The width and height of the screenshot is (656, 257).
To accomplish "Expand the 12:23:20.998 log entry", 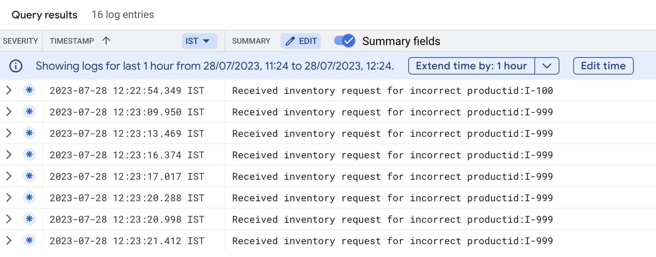I will tap(9, 219).
